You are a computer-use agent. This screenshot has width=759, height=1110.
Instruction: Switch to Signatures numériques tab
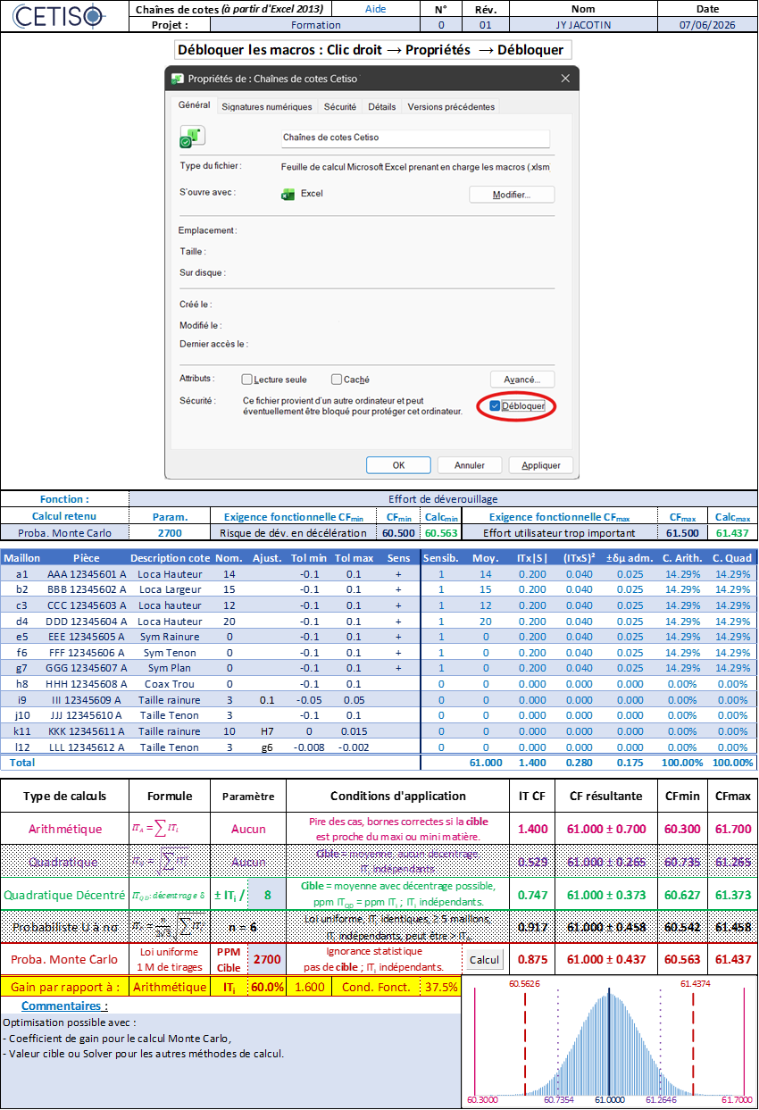[267, 106]
